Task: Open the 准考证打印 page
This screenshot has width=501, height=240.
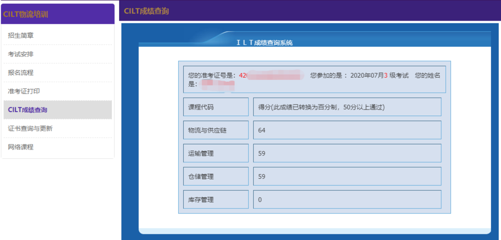Action: tap(24, 91)
